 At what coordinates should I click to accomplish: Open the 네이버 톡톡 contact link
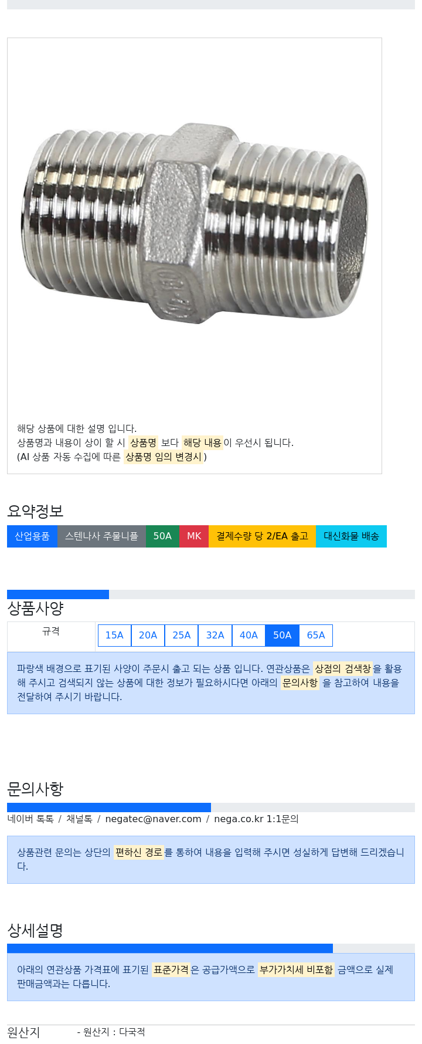(30, 819)
